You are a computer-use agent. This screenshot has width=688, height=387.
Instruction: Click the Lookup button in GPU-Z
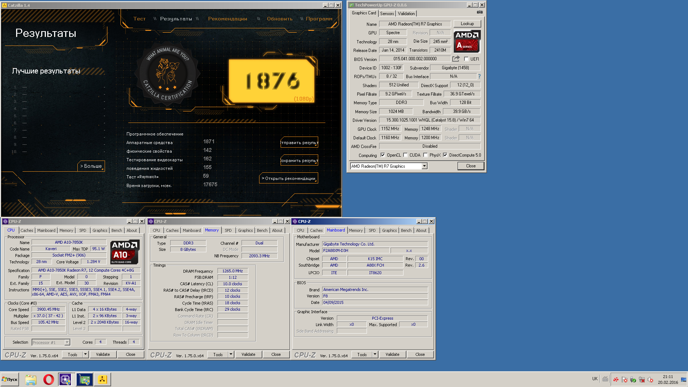467,24
